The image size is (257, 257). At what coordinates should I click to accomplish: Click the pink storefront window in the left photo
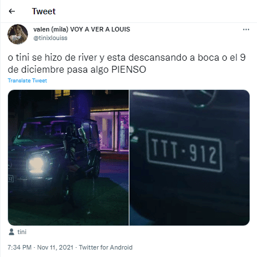(110, 131)
